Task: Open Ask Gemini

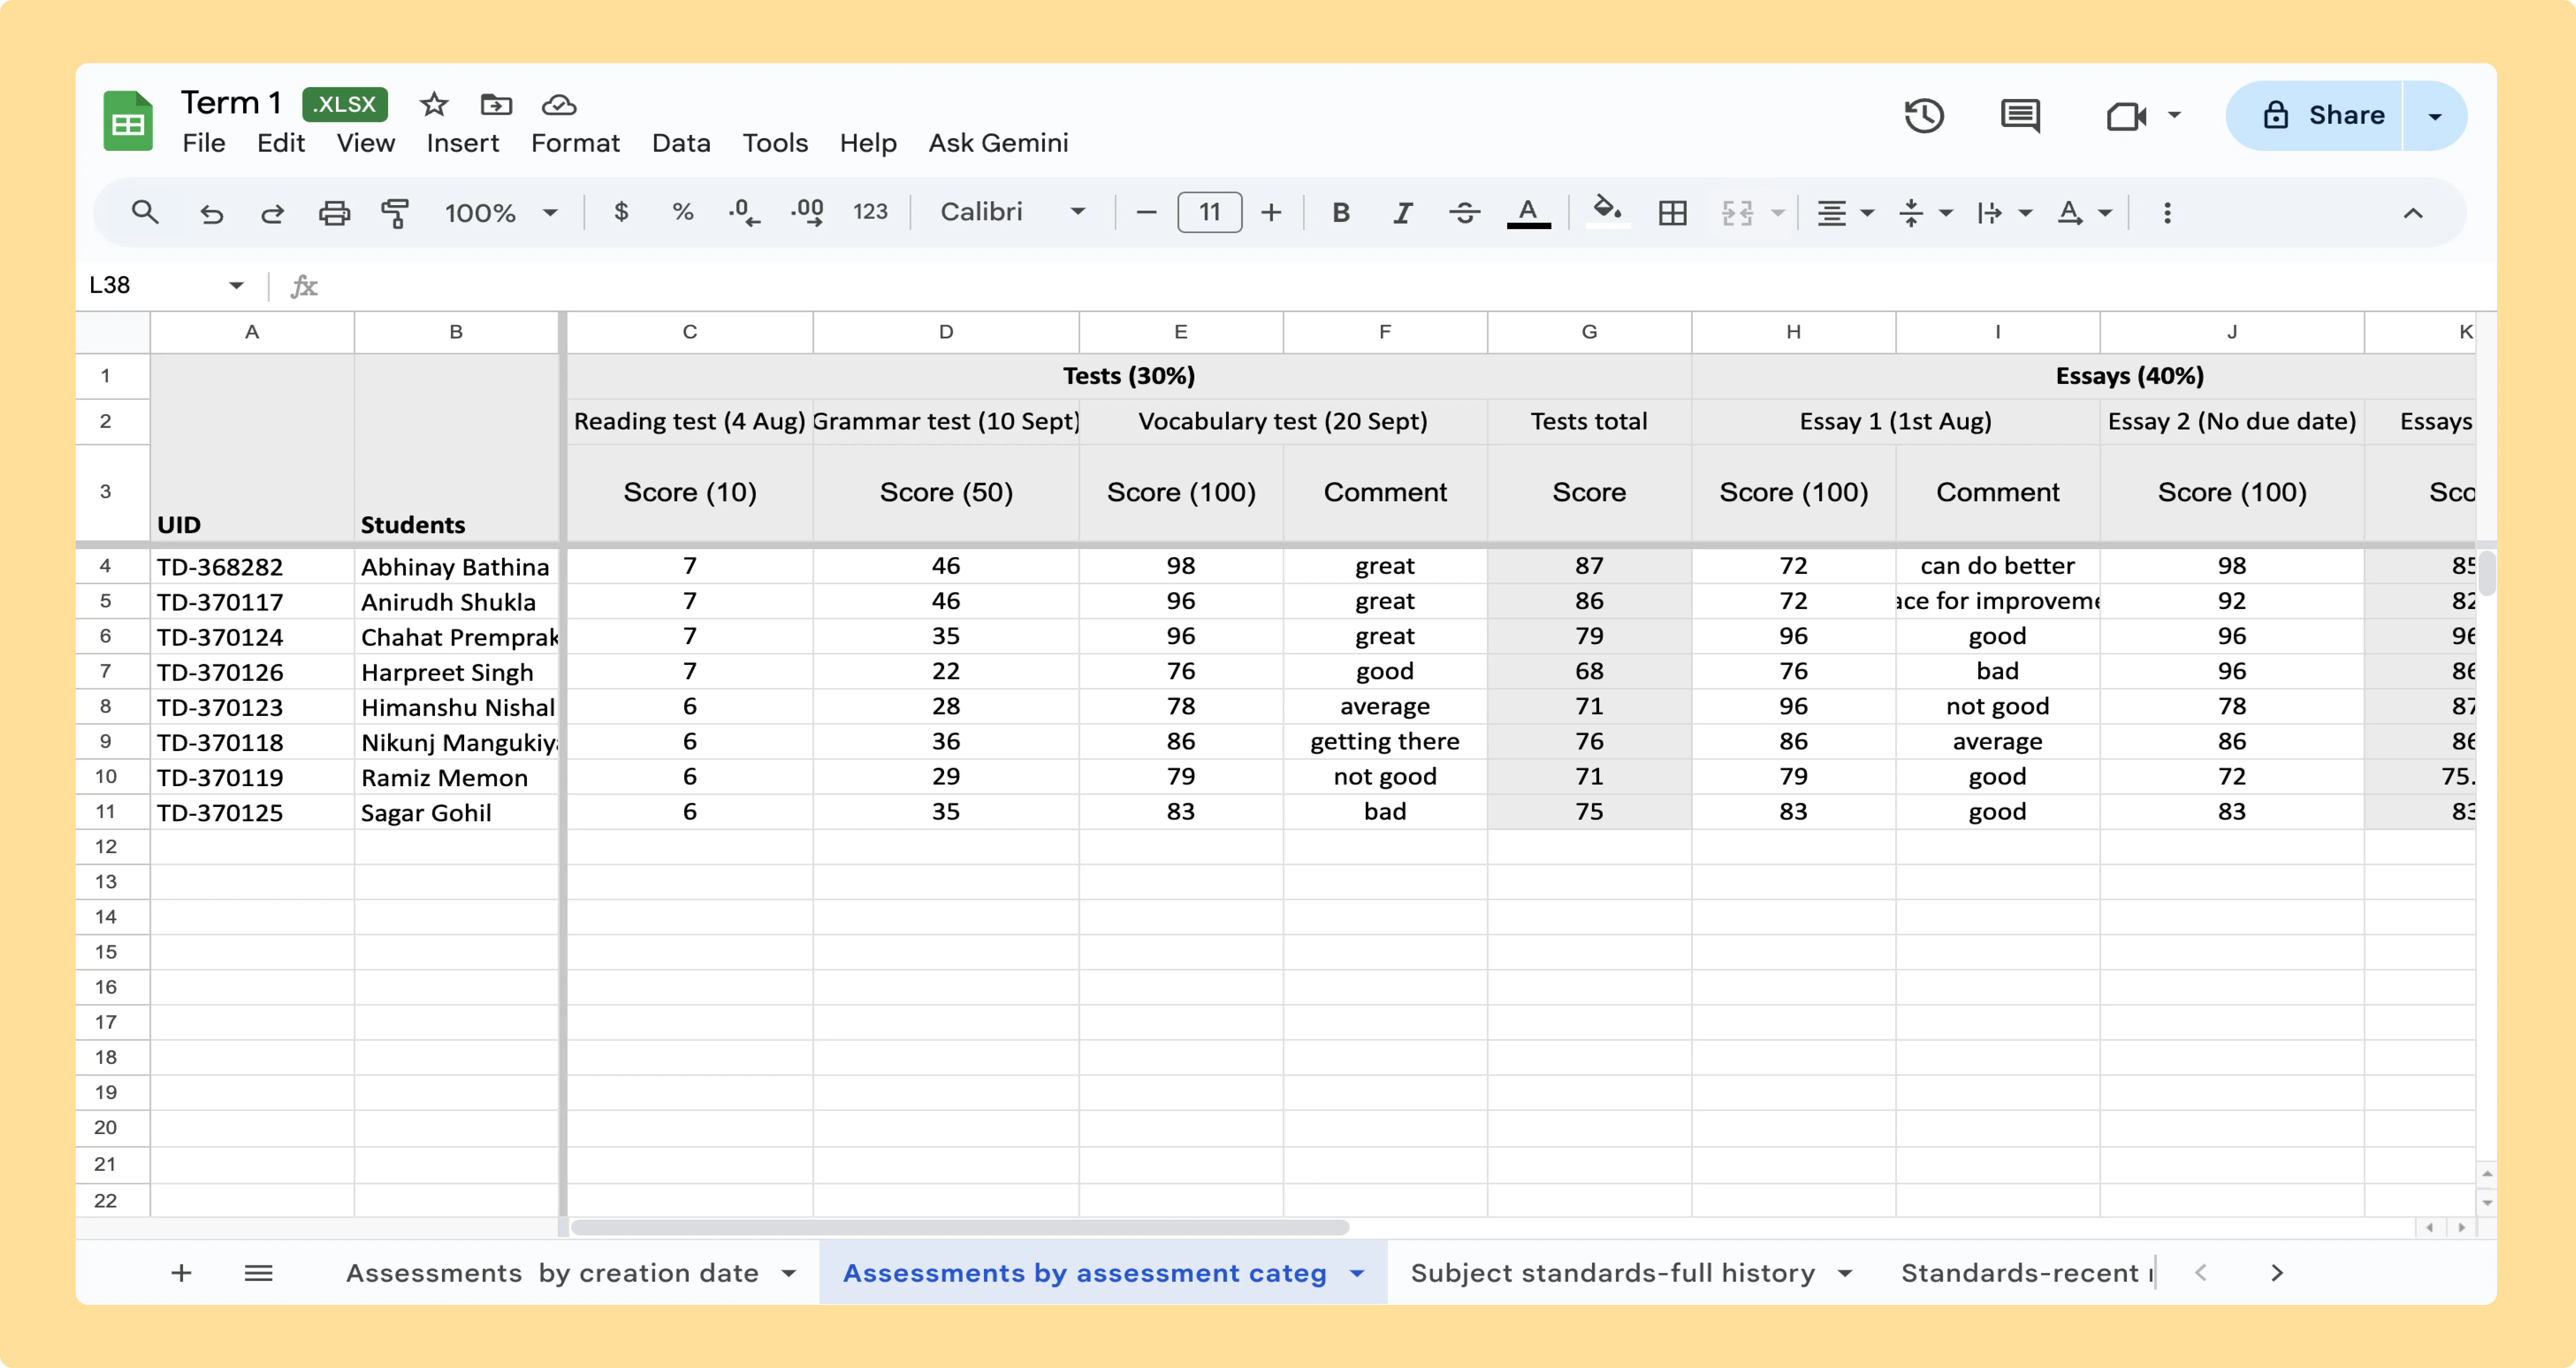Action: [998, 143]
